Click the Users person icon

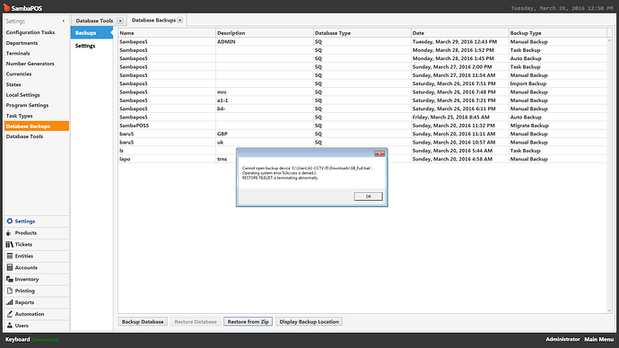click(x=10, y=326)
